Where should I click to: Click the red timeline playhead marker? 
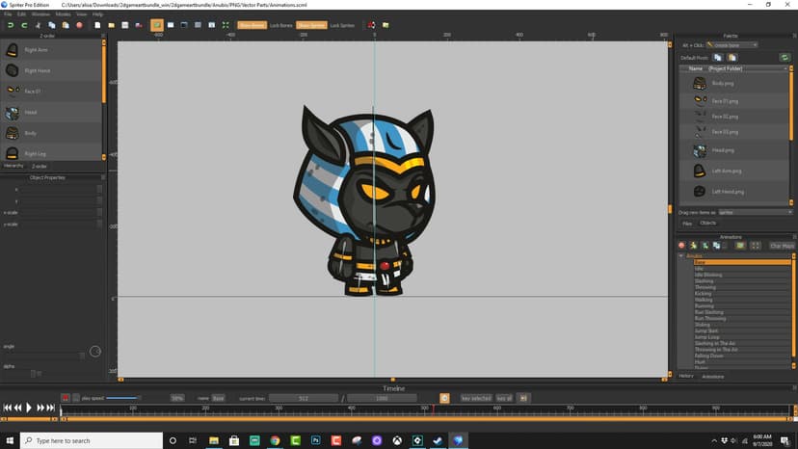[x=433, y=409]
